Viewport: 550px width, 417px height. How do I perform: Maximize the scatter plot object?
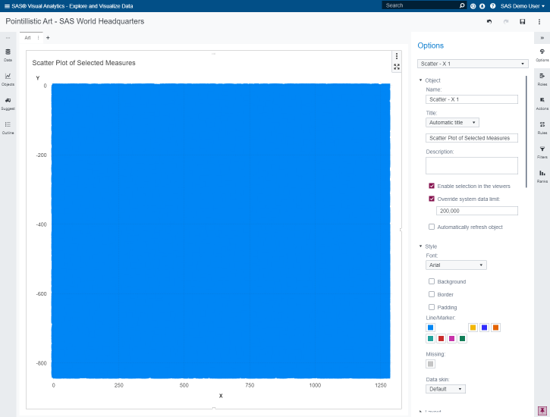(x=396, y=67)
